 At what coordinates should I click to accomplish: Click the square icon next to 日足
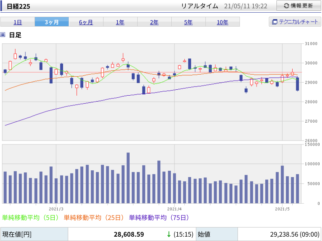click(3, 35)
